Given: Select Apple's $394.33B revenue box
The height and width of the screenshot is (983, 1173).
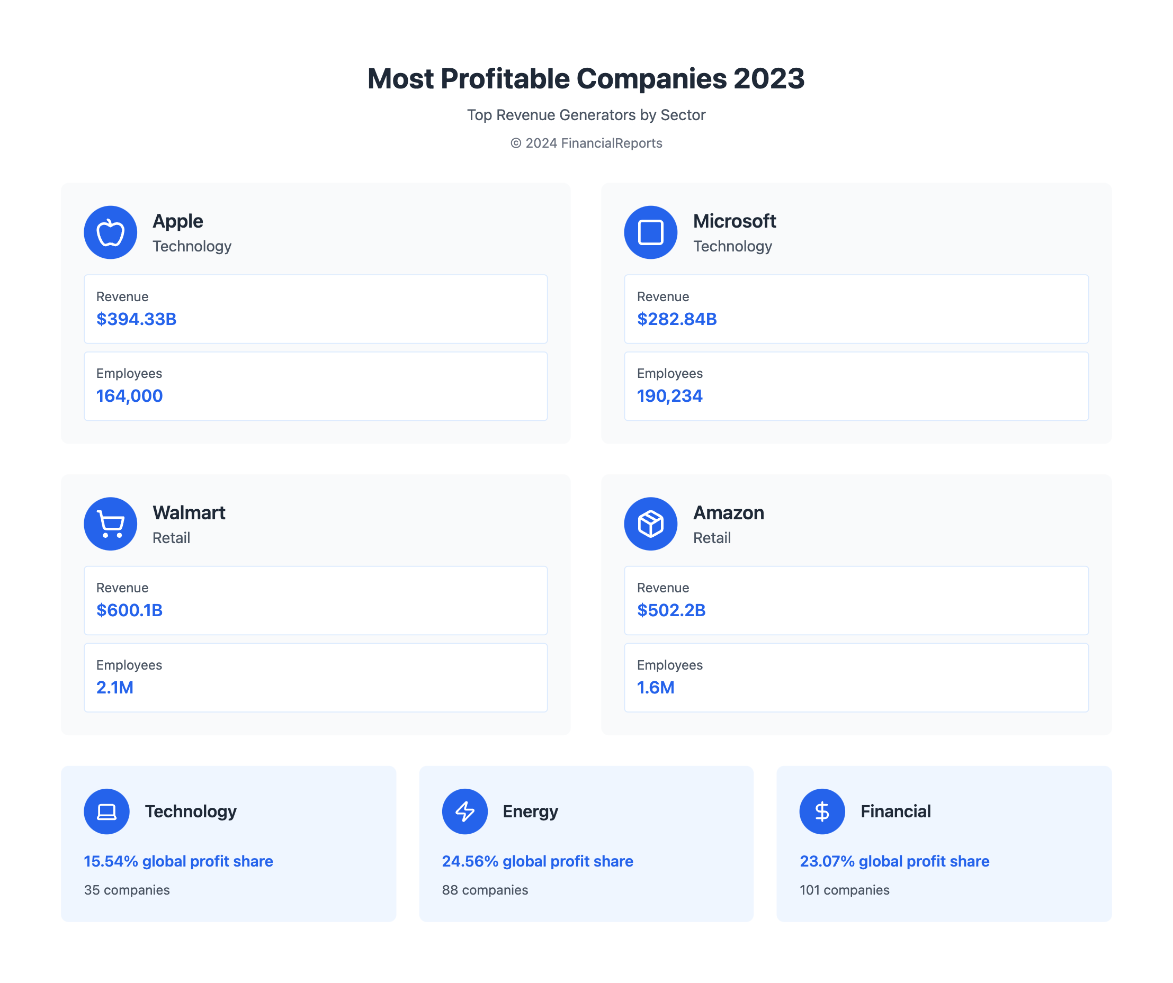Looking at the screenshot, I should (316, 309).
